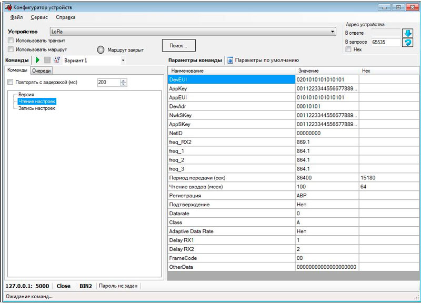The width and height of the screenshot is (421, 303).
Task: Select the Запись настроек command
Action: [37, 108]
